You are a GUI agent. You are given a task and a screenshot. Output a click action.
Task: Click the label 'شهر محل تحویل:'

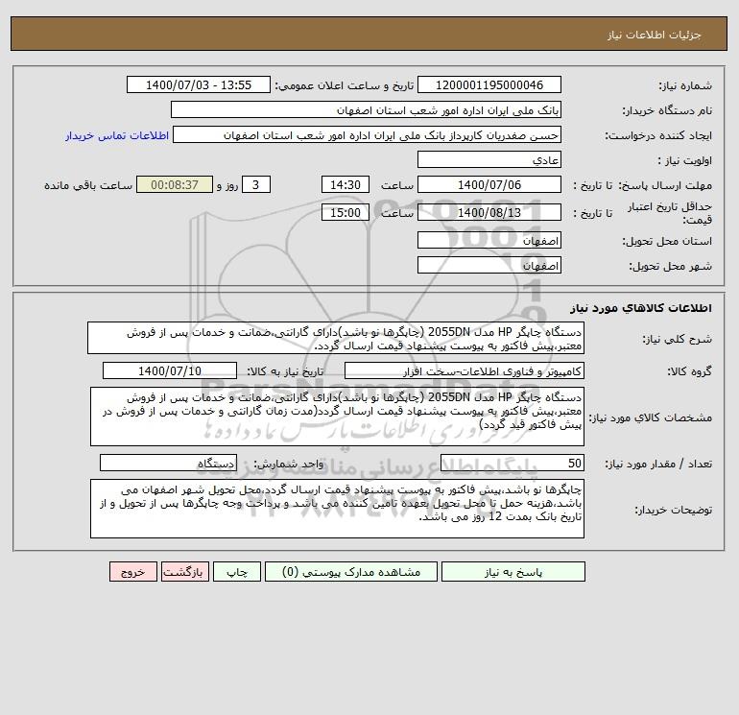tap(671, 266)
